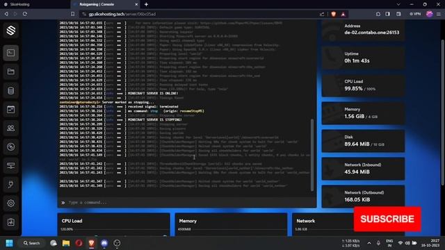The image size is (445, 250).
Task: Click the SliceHosting logo in sidebar
Action: (x=11, y=31)
